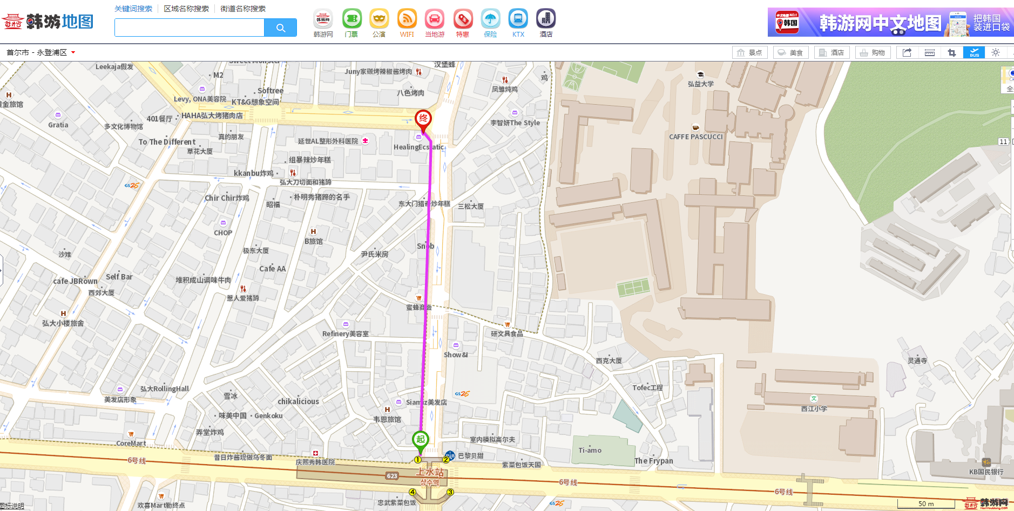Click the search magnifier button

(x=280, y=28)
